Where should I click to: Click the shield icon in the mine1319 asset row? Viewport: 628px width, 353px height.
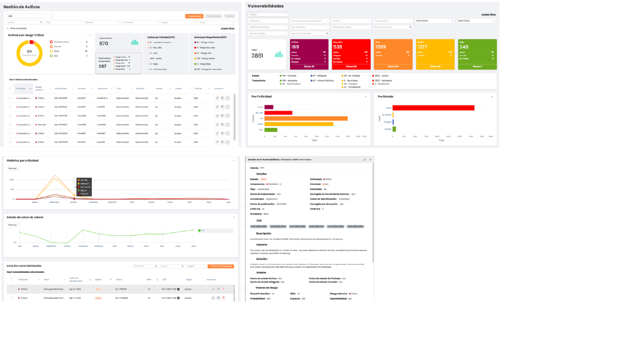pos(222,142)
